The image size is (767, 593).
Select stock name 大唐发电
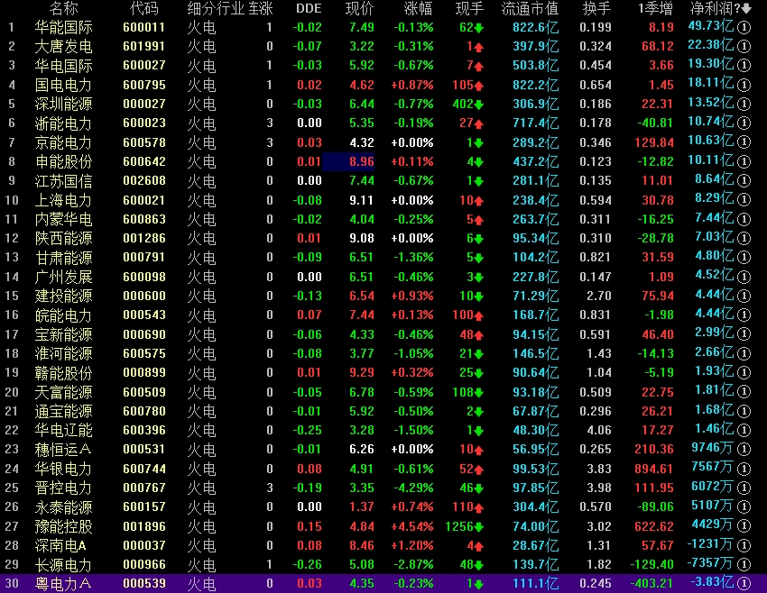pyautogui.click(x=63, y=46)
